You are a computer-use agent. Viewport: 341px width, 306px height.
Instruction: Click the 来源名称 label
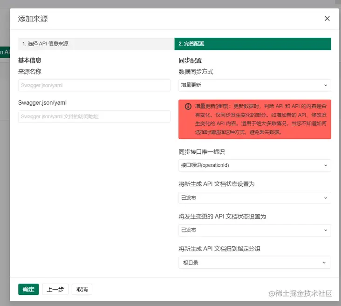point(30,72)
